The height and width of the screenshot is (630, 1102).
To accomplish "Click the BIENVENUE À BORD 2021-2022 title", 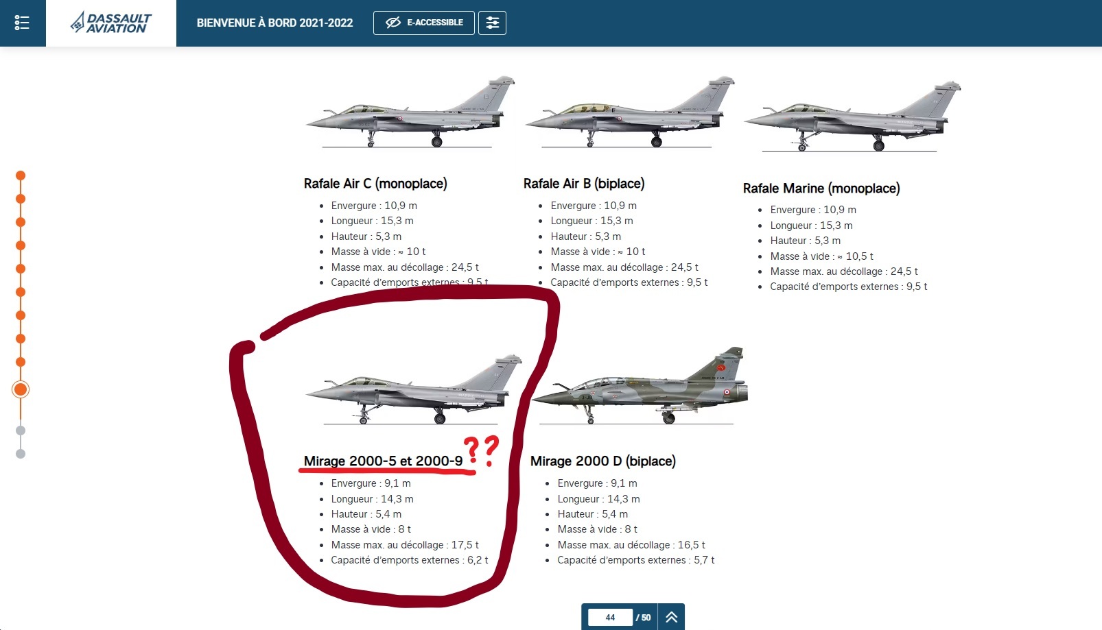I will click(274, 23).
